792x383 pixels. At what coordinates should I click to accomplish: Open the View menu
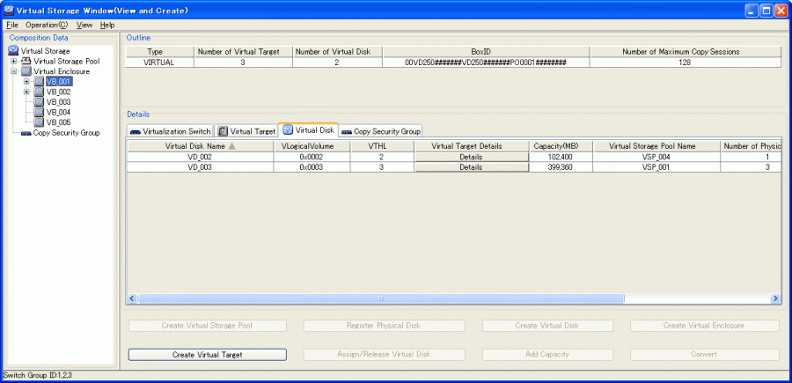tap(84, 25)
